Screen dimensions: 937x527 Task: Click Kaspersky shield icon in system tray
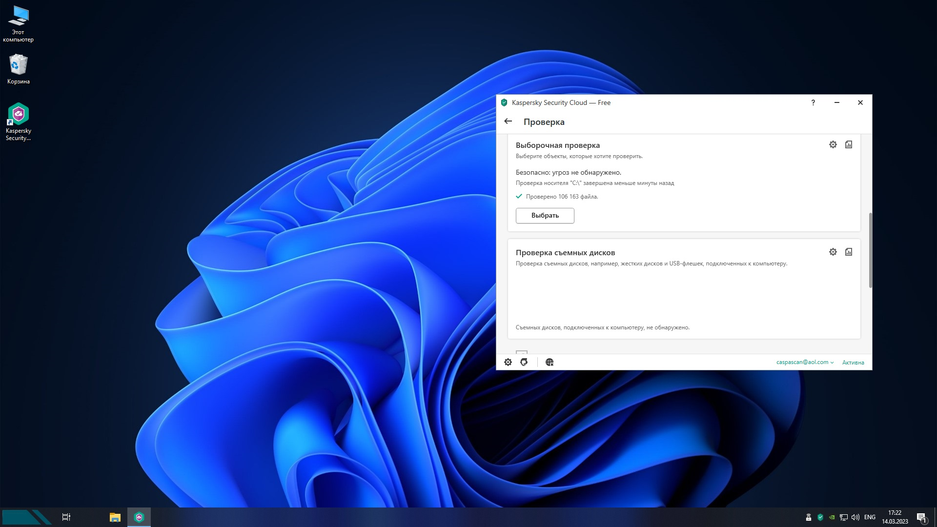820,517
